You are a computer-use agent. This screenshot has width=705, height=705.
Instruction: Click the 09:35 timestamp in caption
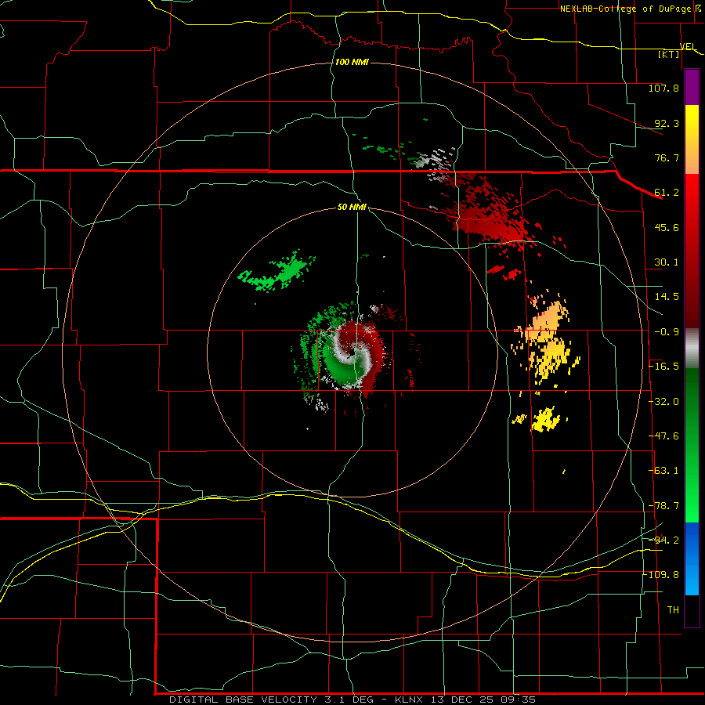520,700
